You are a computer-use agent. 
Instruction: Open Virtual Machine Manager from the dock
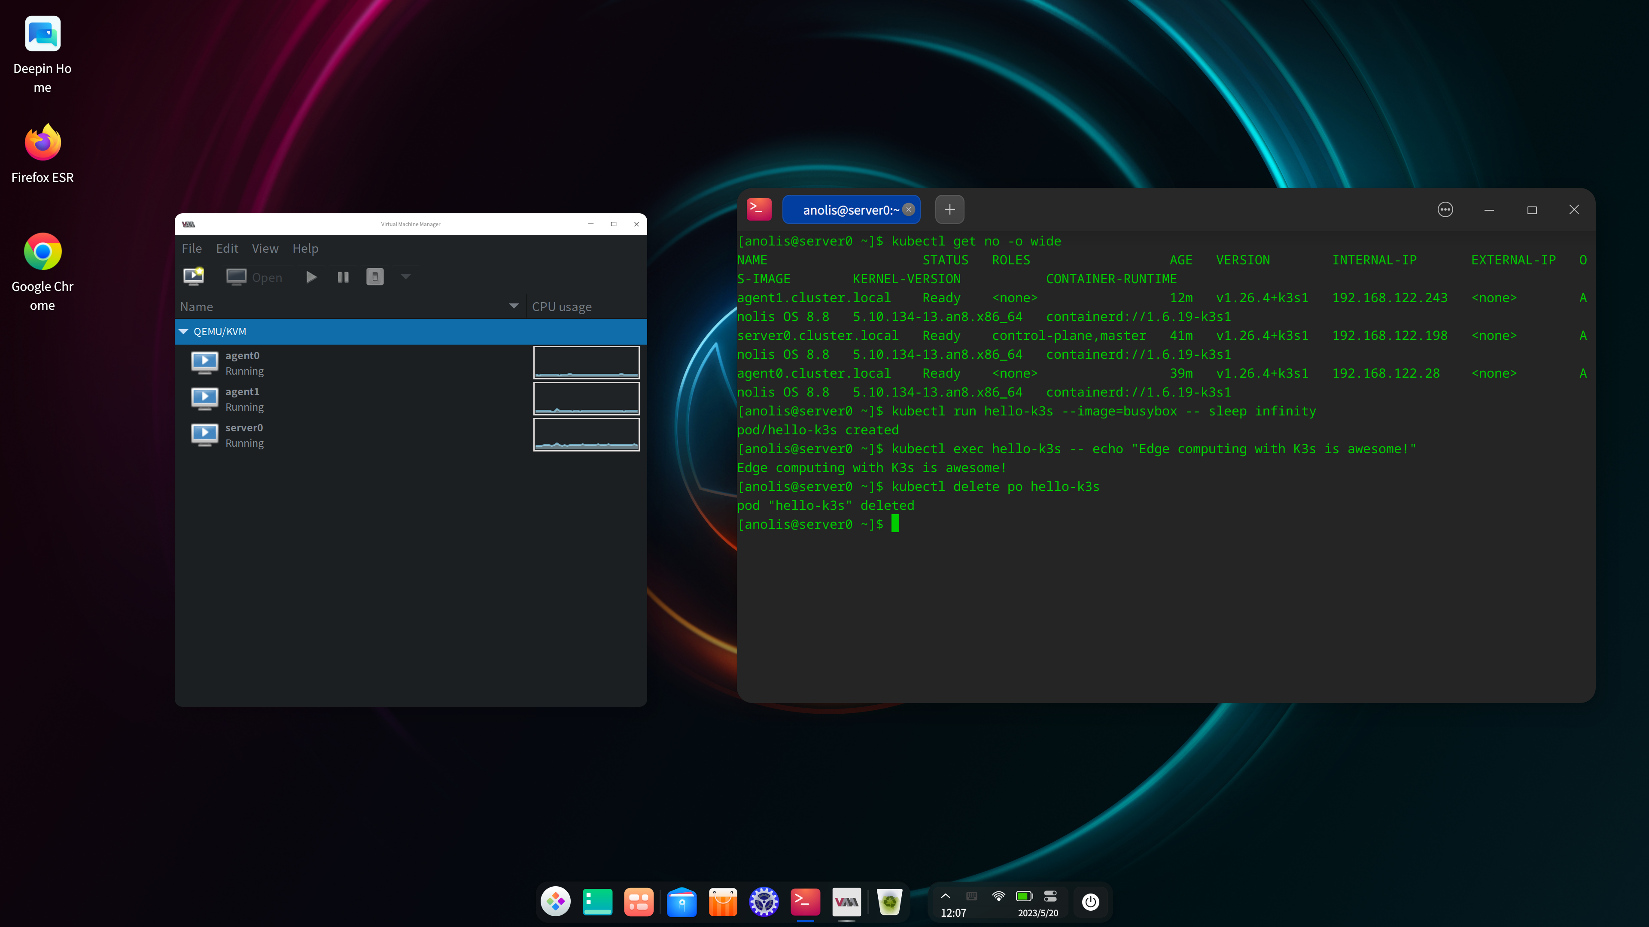point(848,901)
